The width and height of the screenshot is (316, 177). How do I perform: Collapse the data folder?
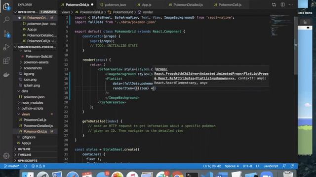coord(25,91)
